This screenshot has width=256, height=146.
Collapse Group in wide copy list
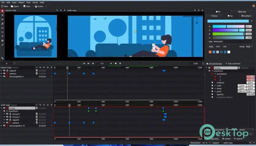pyautogui.click(x=1, y=108)
